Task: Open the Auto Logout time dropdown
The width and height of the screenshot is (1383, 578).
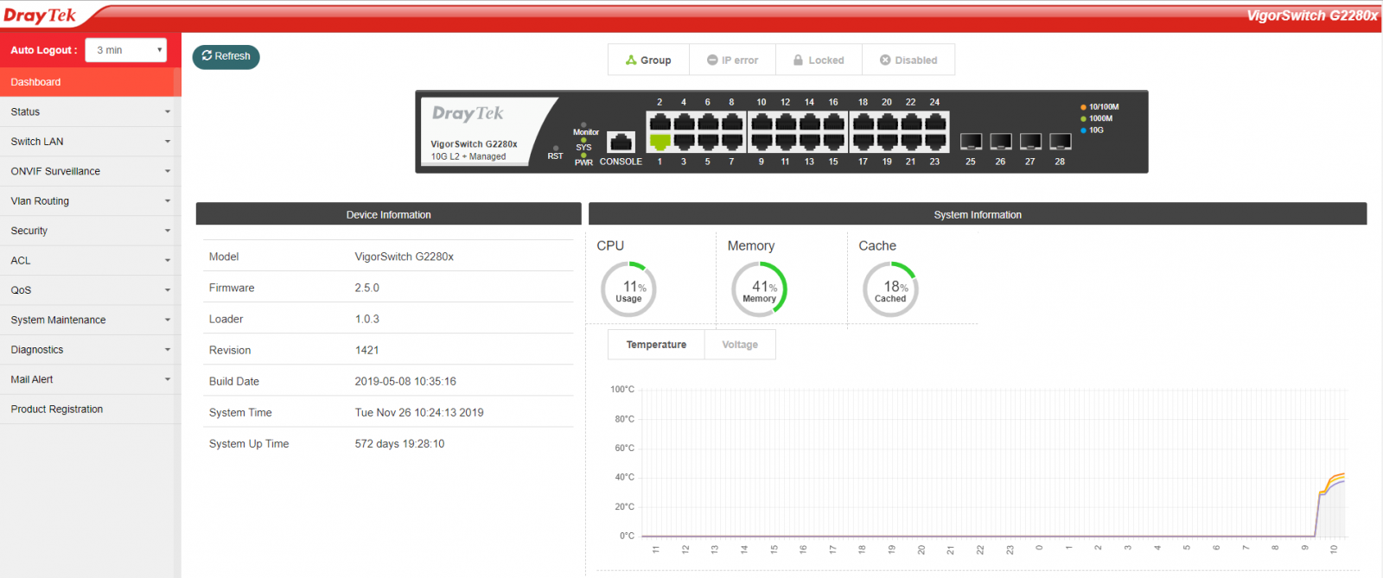Action: (126, 50)
